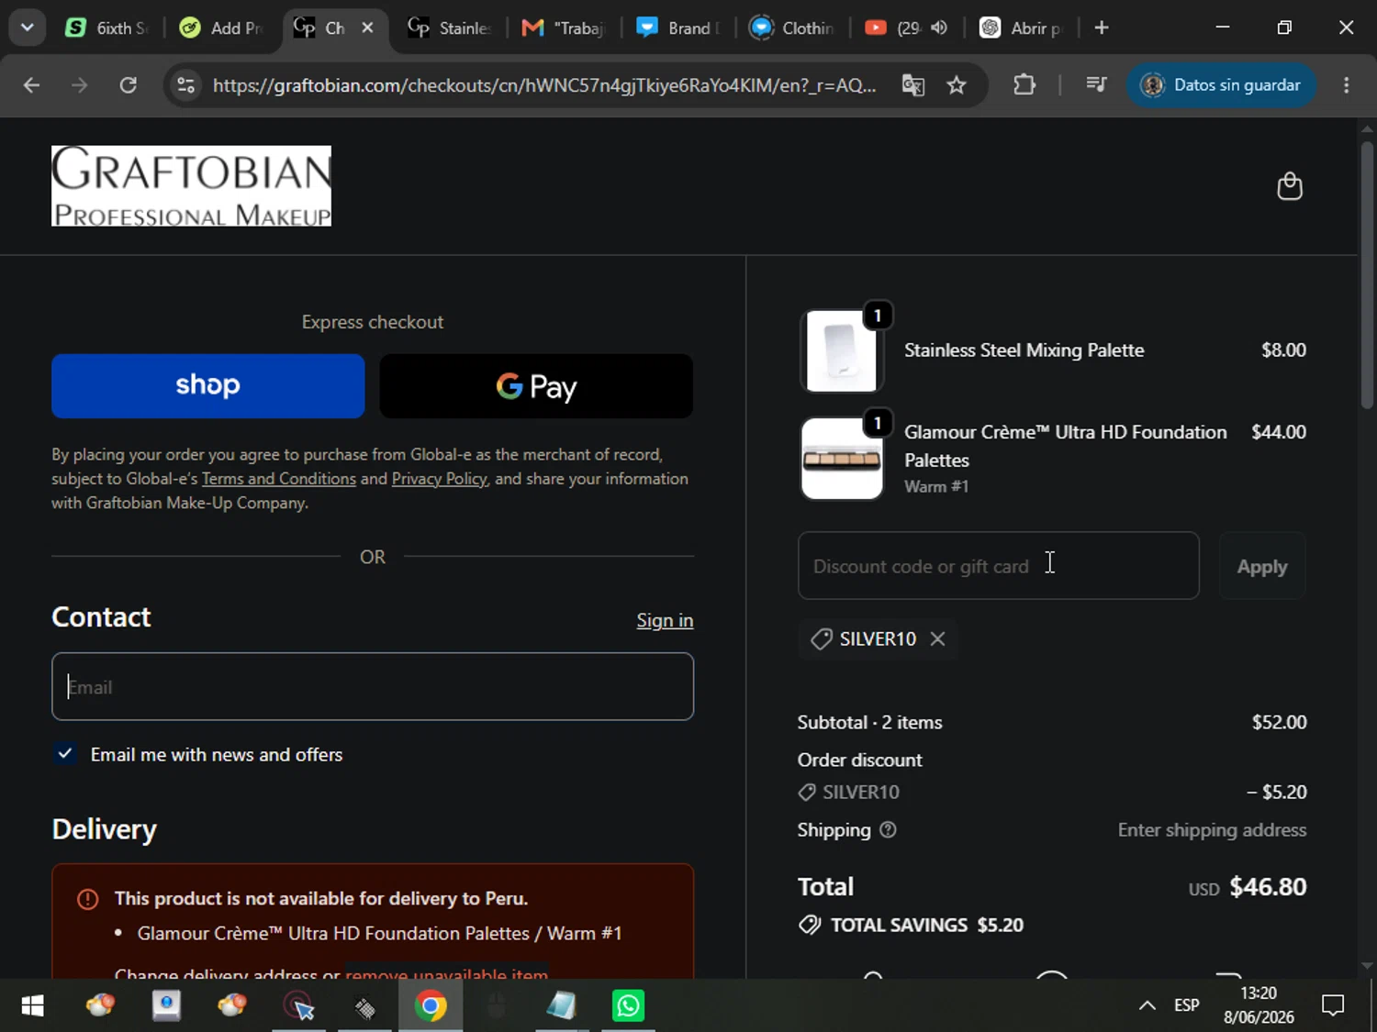Pay with the G Pay button

click(536, 386)
